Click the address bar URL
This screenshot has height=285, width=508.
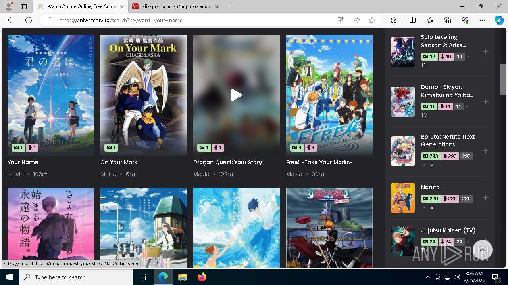click(x=121, y=20)
